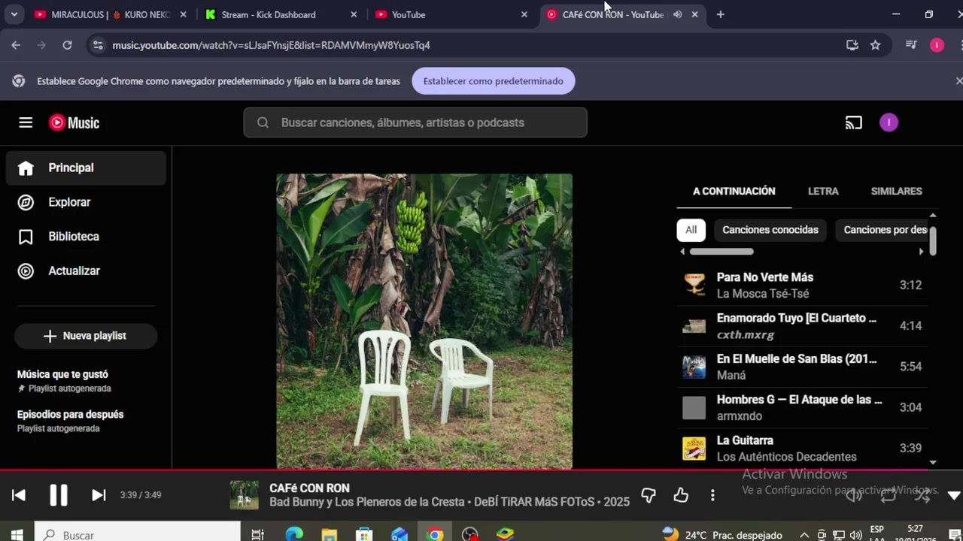Open the tab search dropdown
The image size is (963, 541).
(15, 14)
